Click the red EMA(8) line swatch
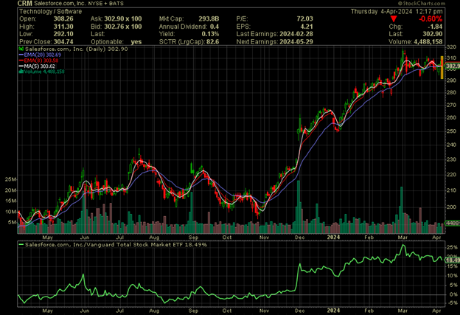 [21, 60]
